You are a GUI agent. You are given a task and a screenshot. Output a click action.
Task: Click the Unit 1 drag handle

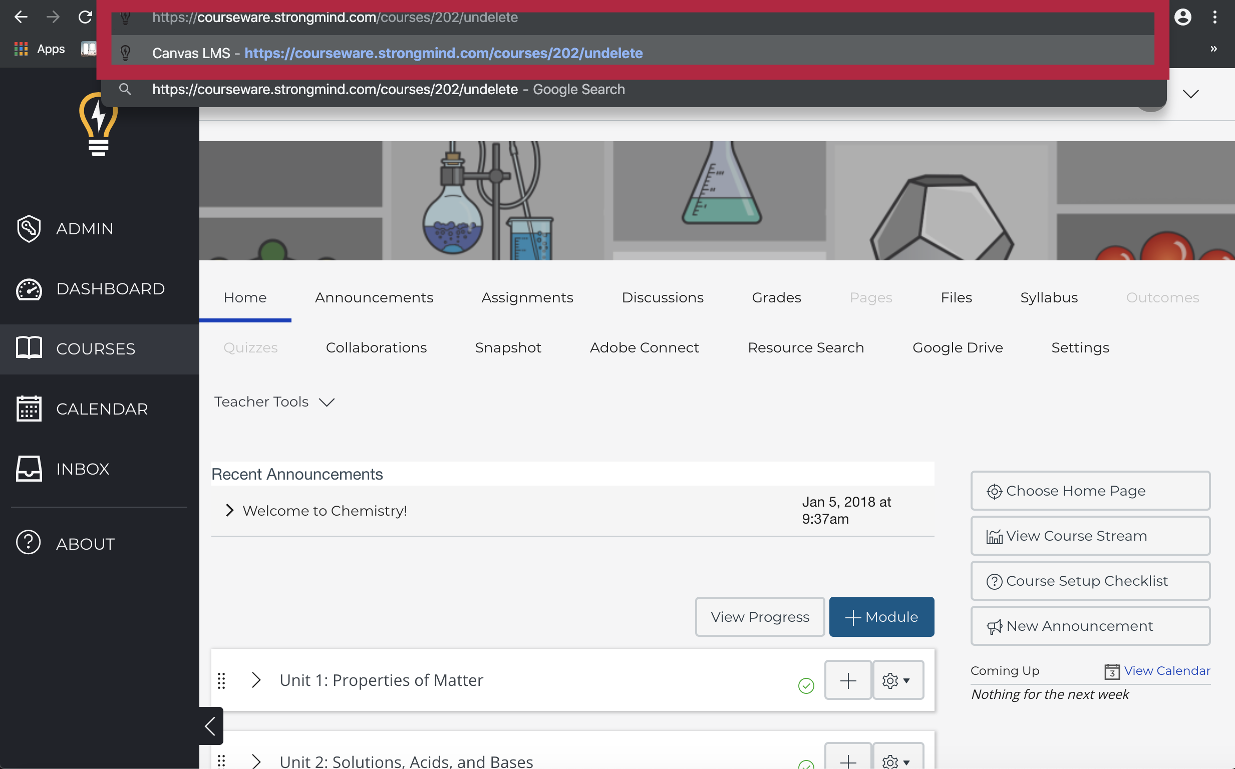[x=221, y=680]
